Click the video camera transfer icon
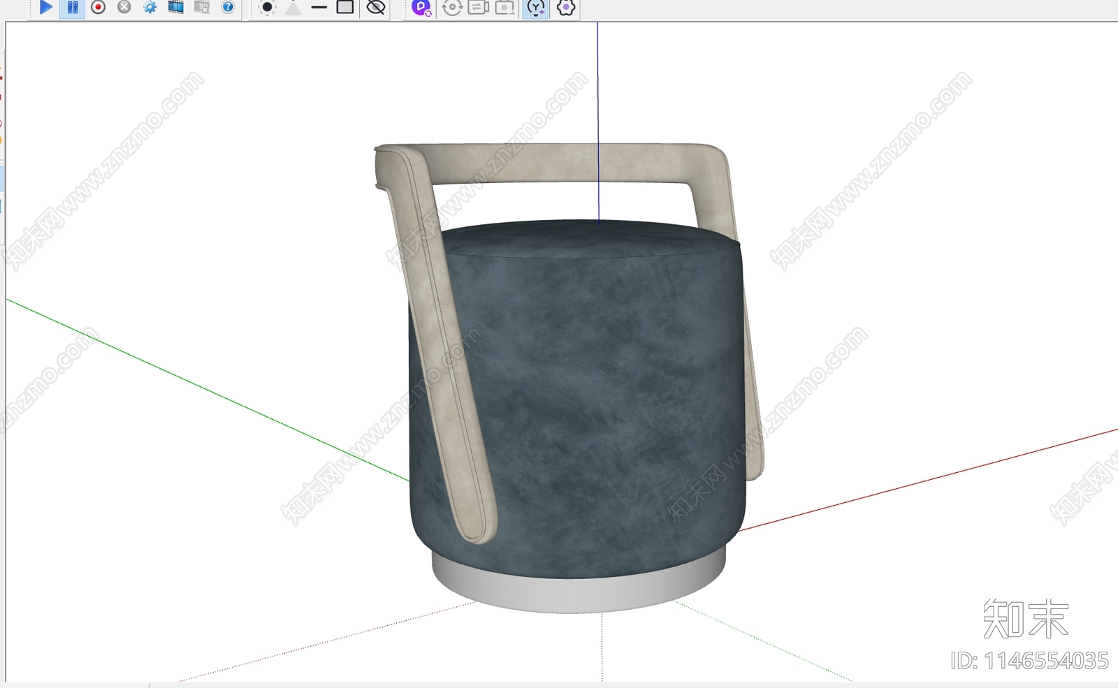The image size is (1118, 688). pyautogui.click(x=479, y=8)
